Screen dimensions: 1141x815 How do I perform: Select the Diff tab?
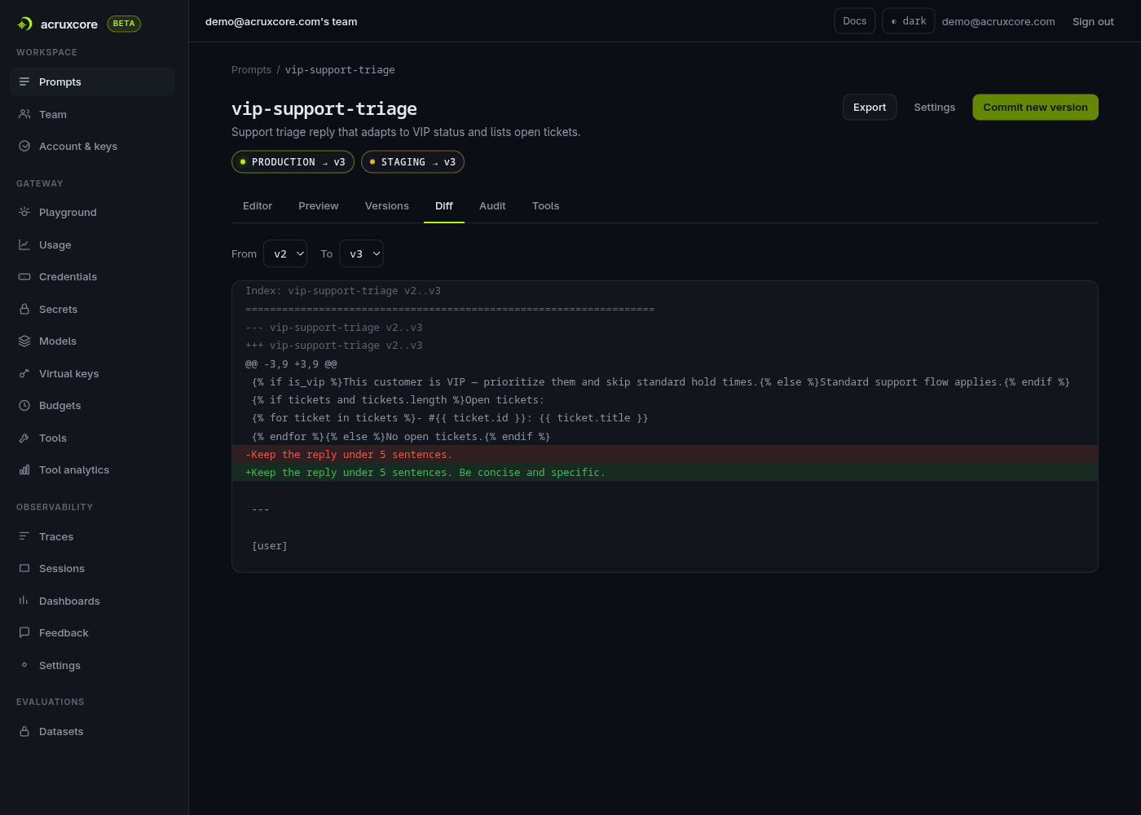[x=444, y=206]
